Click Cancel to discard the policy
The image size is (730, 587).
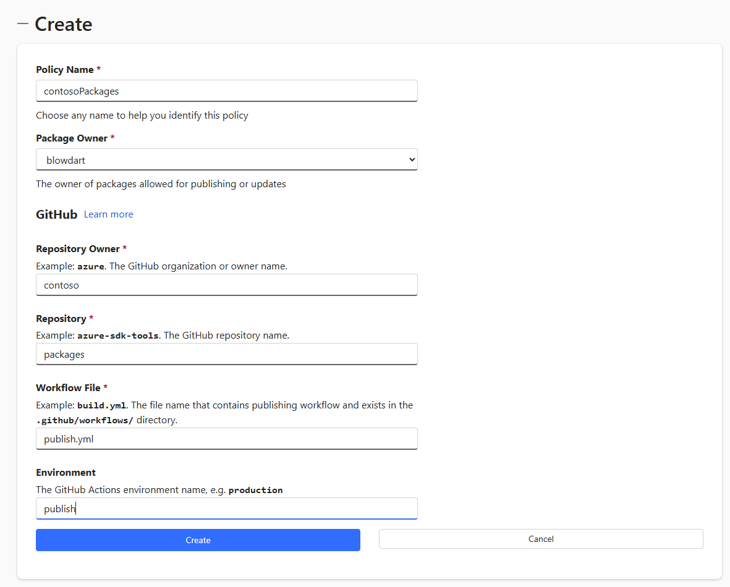click(x=540, y=538)
